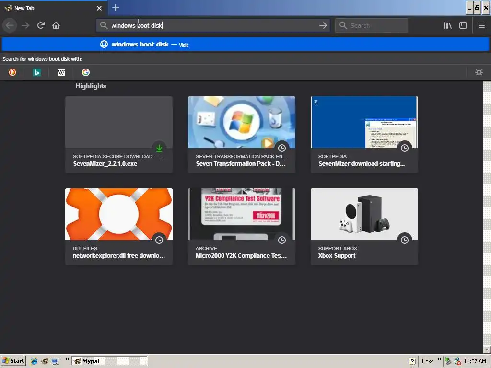Select the 'windows boot disk — Visit' suggestion
This screenshot has width=491, height=368.
click(x=245, y=45)
